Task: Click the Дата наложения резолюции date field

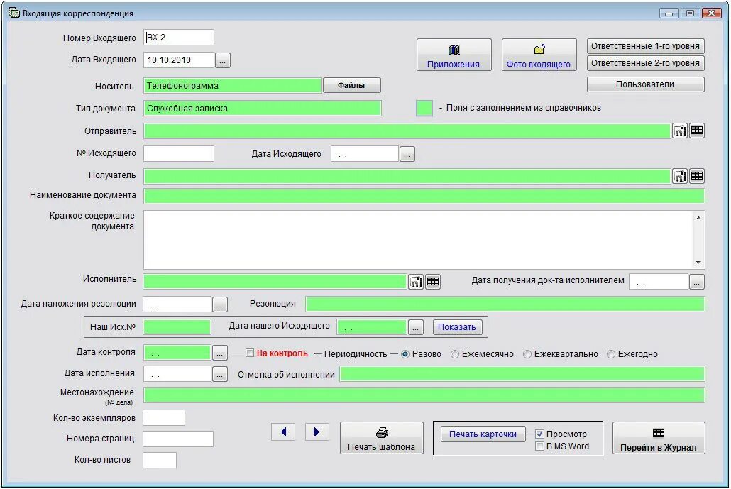Action: 177,304
